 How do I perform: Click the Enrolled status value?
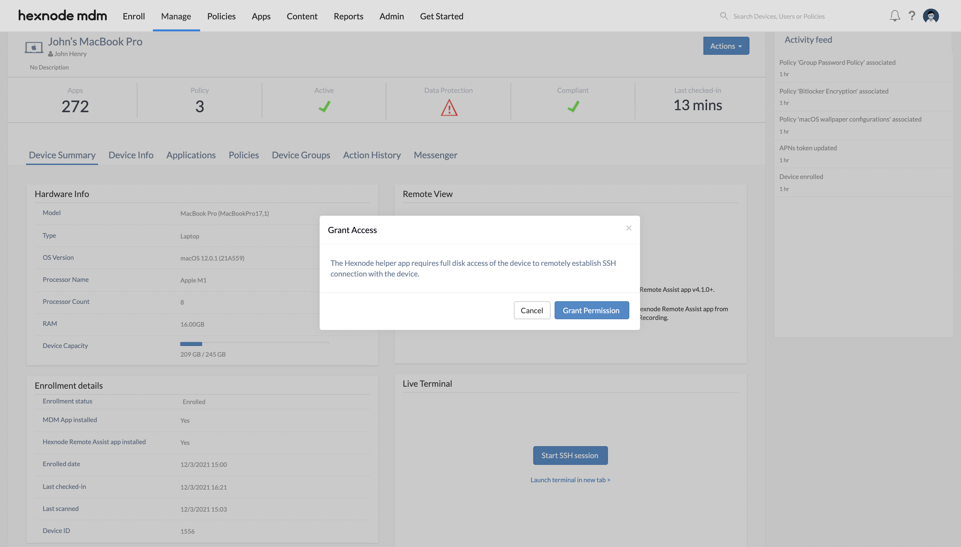tap(194, 402)
